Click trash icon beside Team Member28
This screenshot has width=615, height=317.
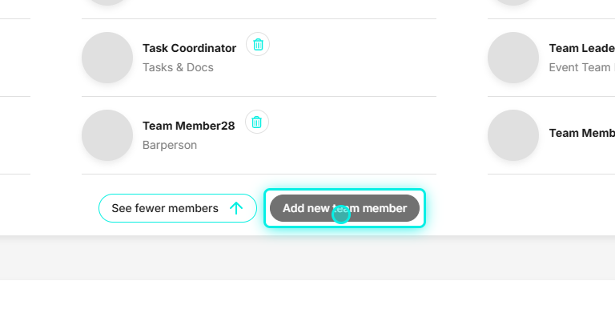coord(257,122)
